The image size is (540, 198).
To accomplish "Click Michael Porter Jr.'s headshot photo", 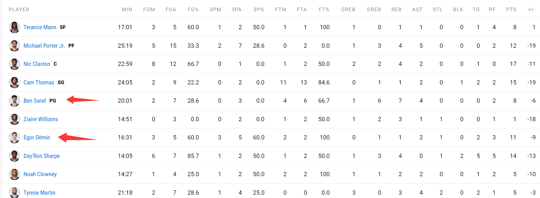I will pos(14,46).
